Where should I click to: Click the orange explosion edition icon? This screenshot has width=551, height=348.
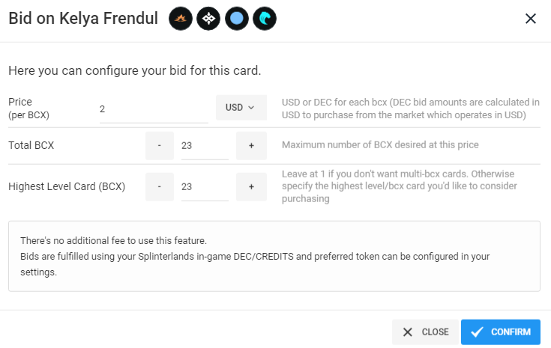(180, 19)
